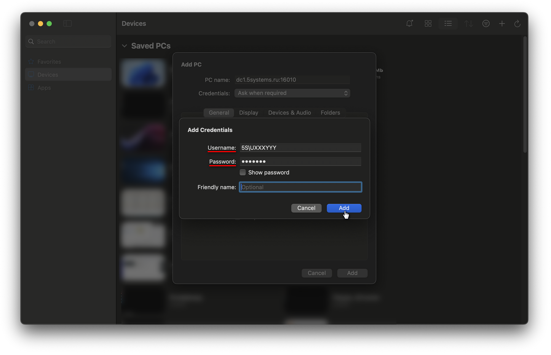Cancel the Add Credentials dialog
The height and width of the screenshot is (355, 551).
click(306, 208)
